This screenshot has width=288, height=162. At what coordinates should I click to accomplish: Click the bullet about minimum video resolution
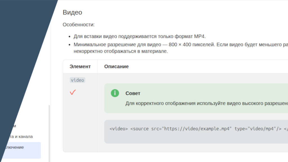180,45
